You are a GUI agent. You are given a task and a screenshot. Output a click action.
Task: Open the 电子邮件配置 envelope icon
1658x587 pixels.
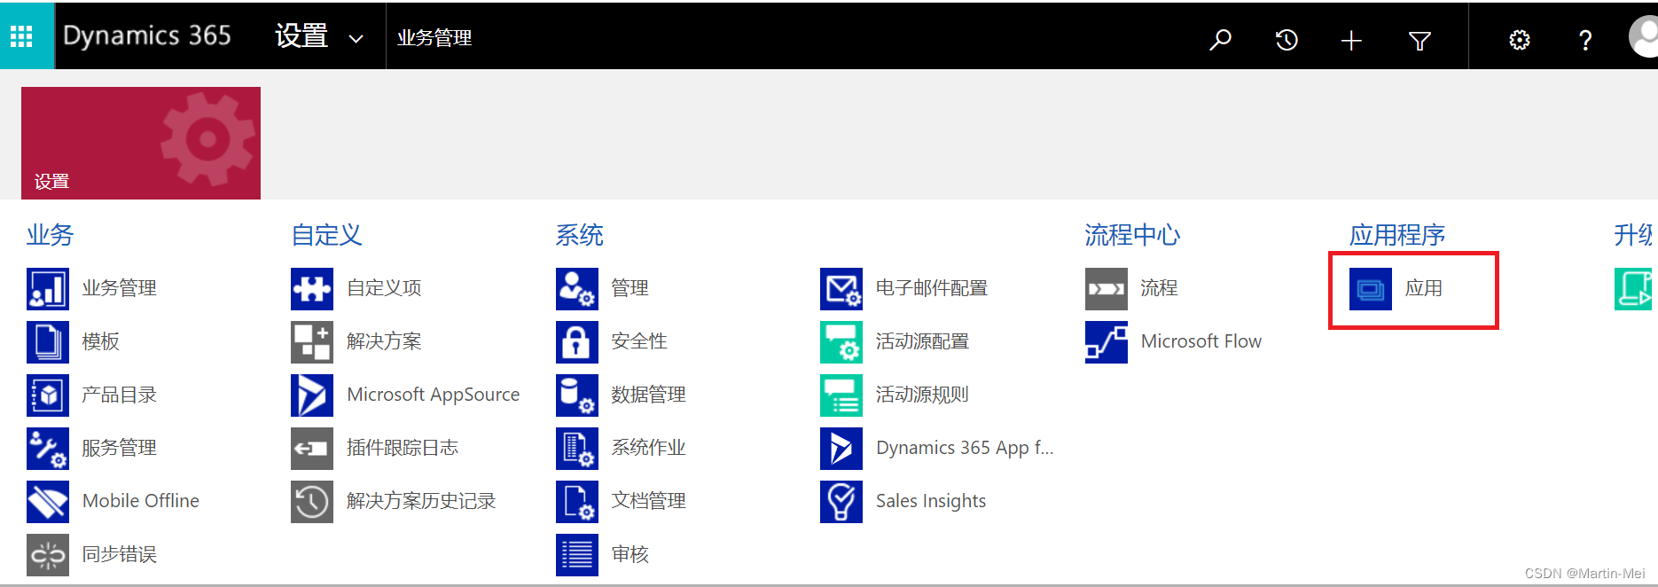841,289
